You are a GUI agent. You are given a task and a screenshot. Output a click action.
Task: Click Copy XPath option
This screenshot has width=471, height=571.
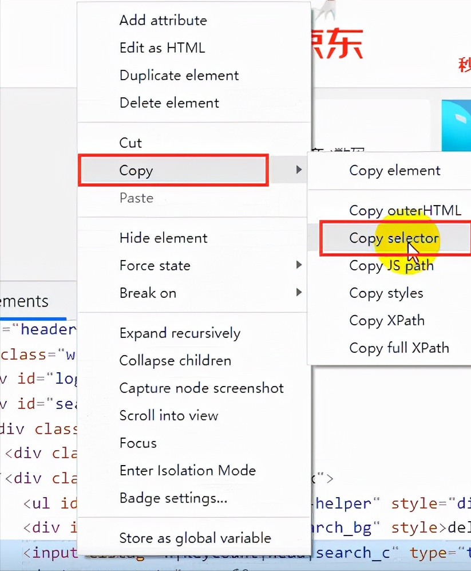click(x=386, y=321)
